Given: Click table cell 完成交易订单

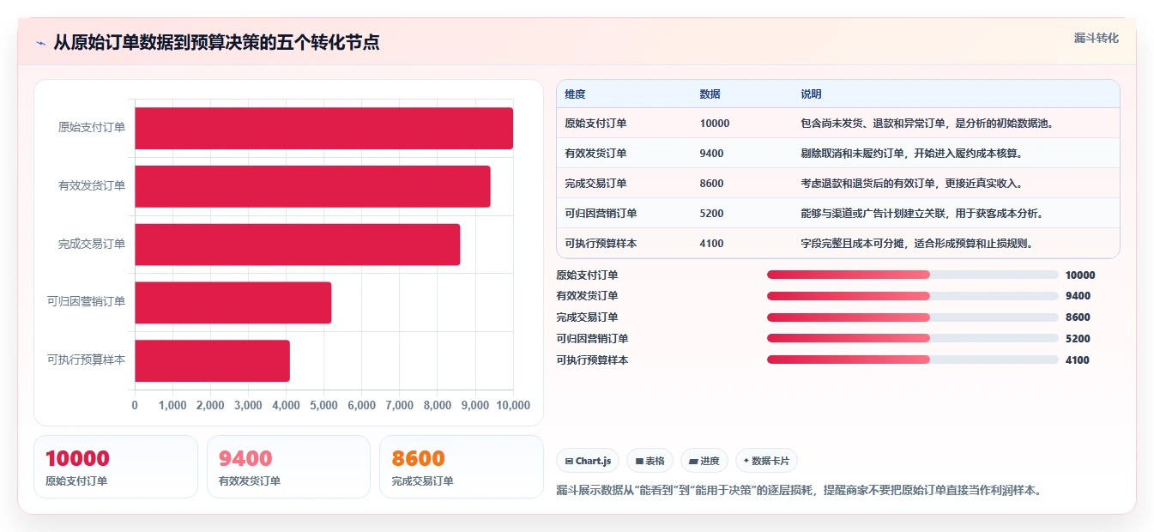Looking at the screenshot, I should pos(595,184).
